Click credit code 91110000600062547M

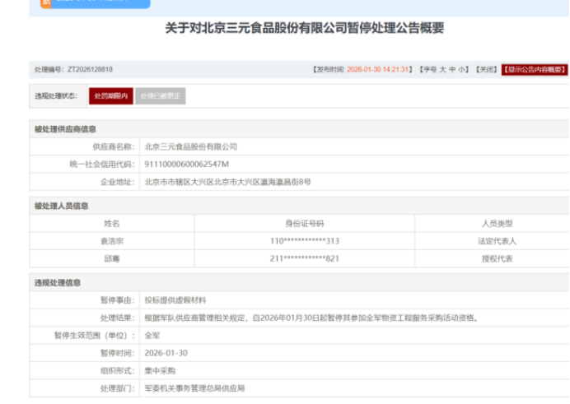[186, 164]
